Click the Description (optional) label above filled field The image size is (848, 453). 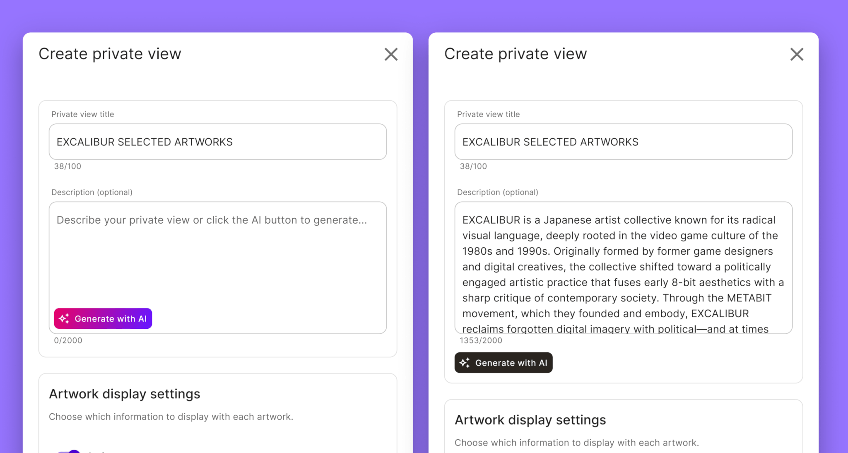tap(498, 192)
